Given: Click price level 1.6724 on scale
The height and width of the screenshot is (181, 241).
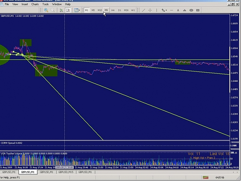Looking at the screenshot, I should pos(235,15).
